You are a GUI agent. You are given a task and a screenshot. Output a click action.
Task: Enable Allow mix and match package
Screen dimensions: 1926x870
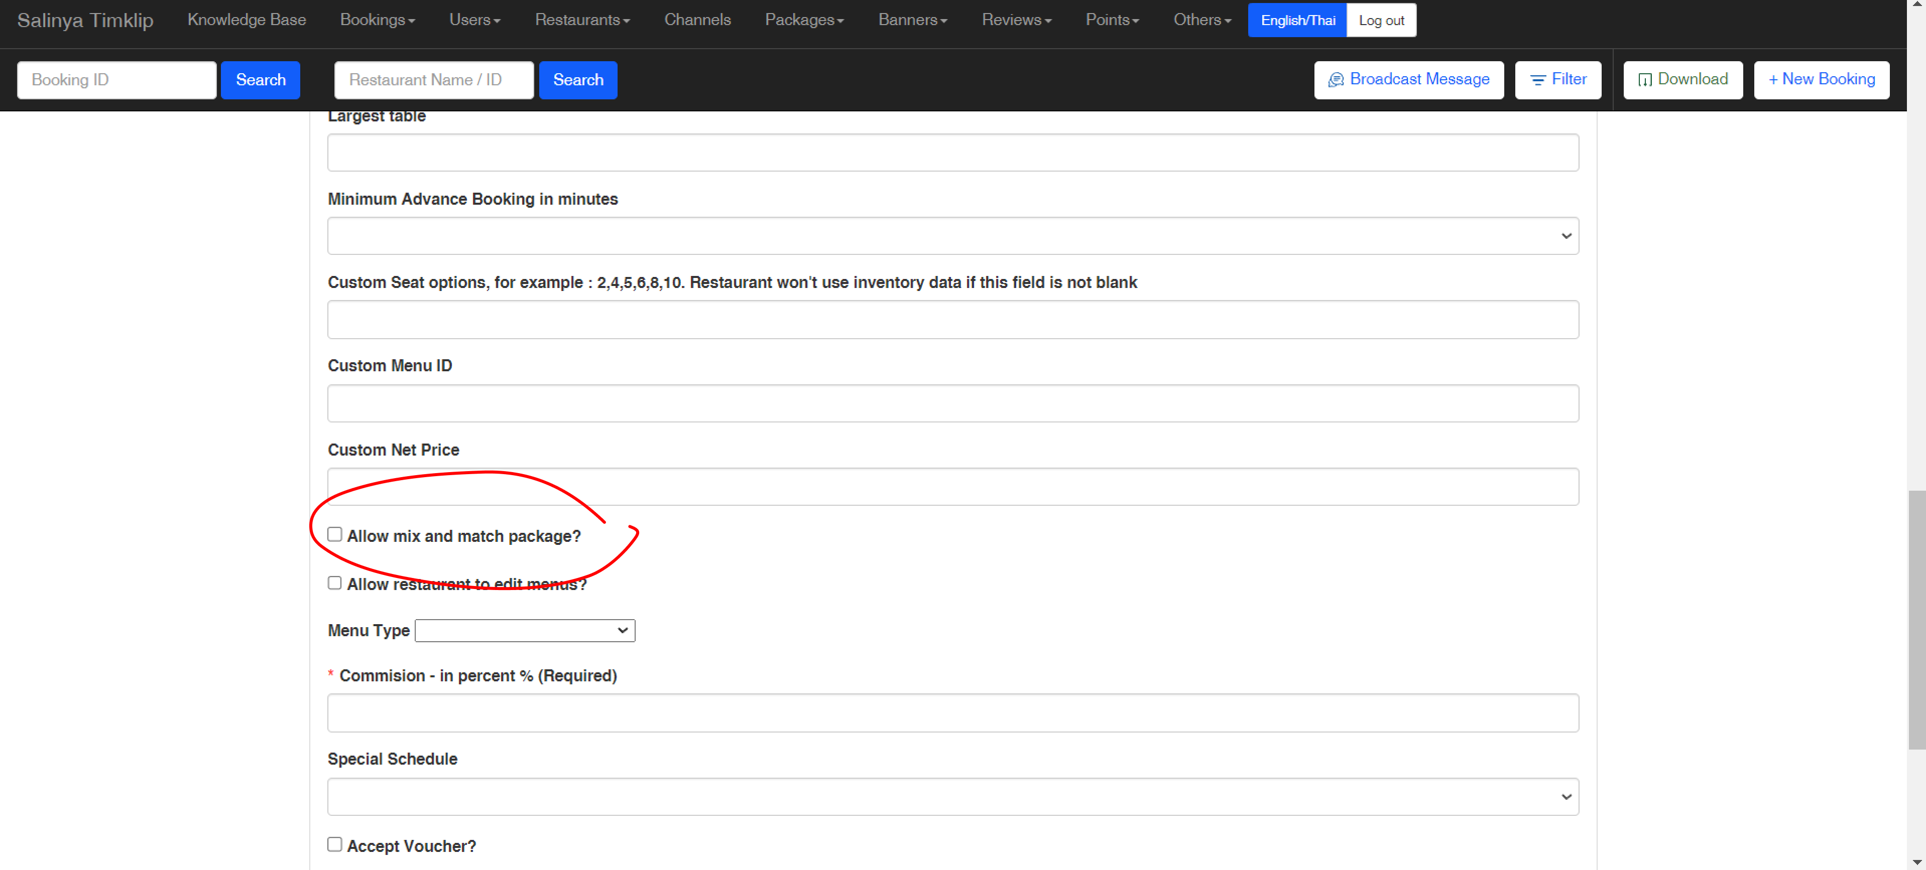coord(335,534)
